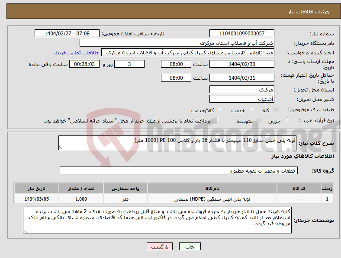Click the response deadline date 1404/02/30

242,64
